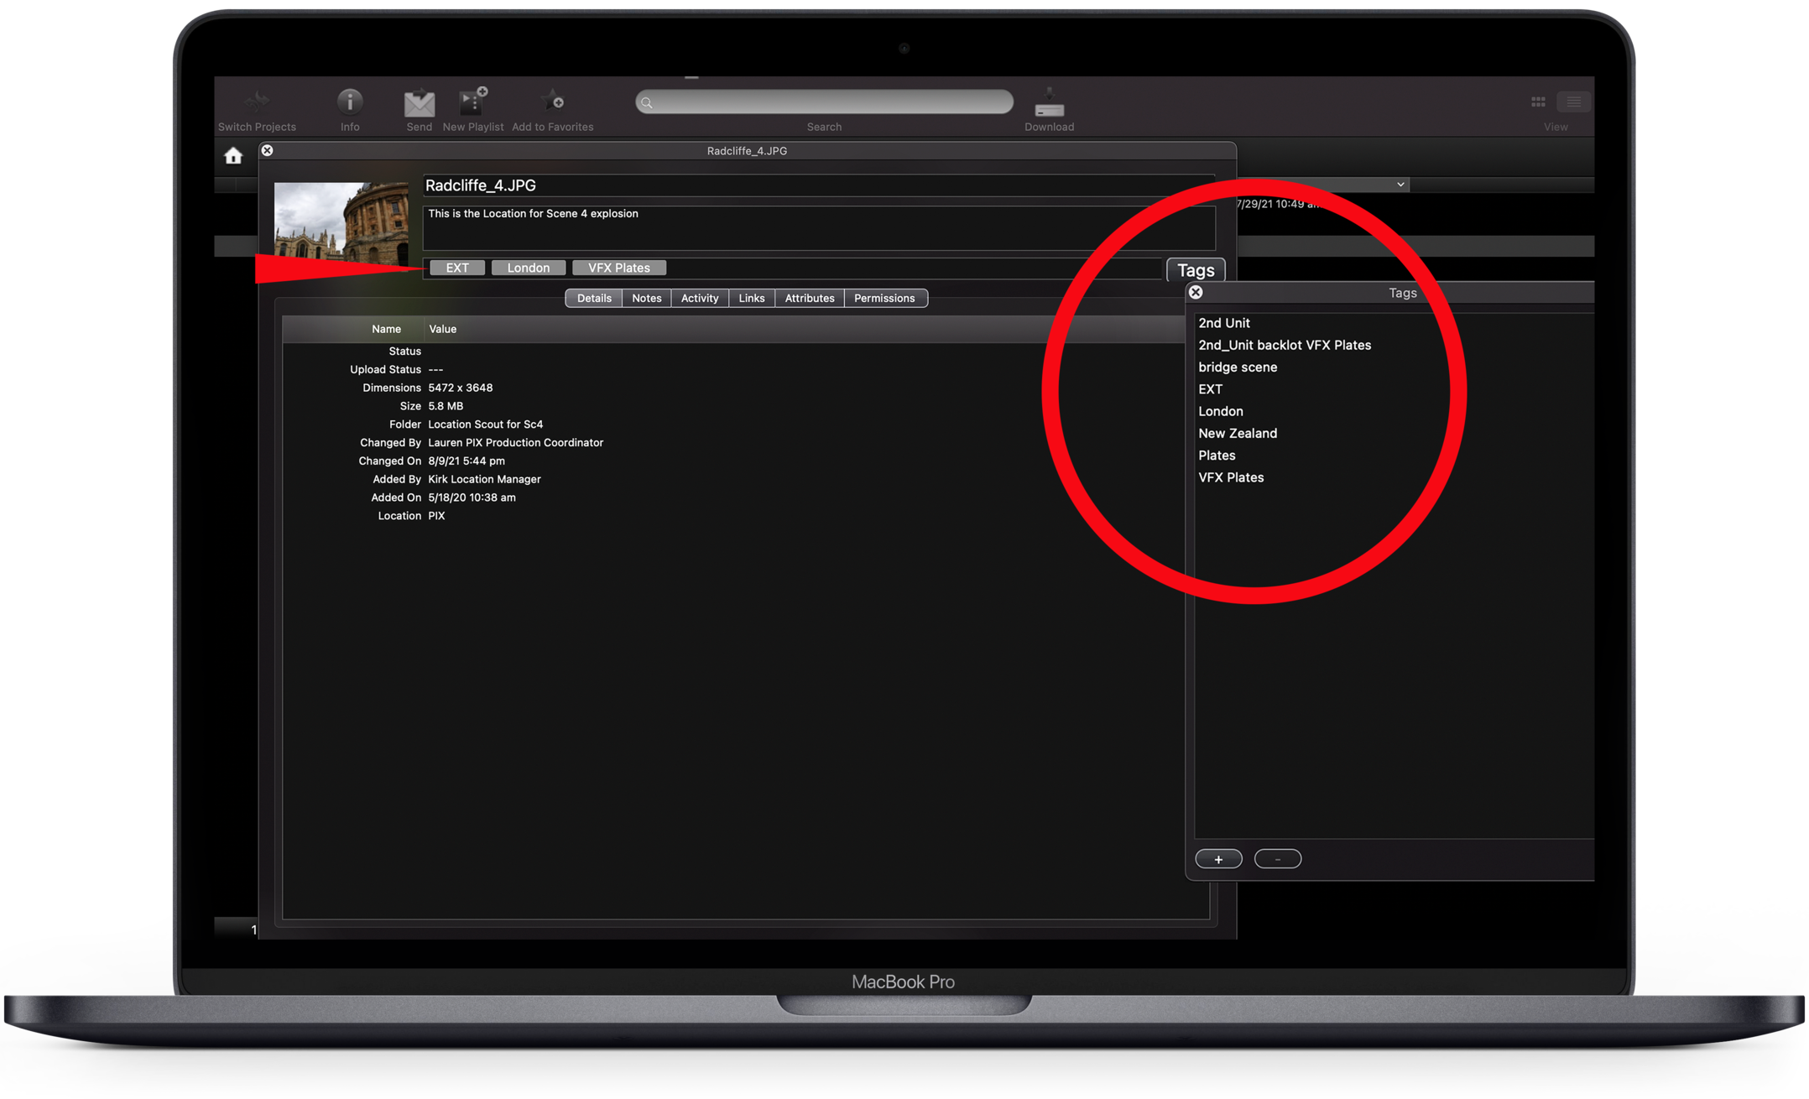Select the Activity tab
The width and height of the screenshot is (1809, 1099).
click(x=699, y=298)
